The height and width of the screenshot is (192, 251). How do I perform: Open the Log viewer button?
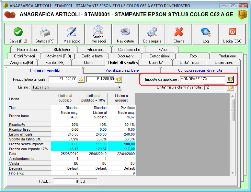[x=206, y=34]
